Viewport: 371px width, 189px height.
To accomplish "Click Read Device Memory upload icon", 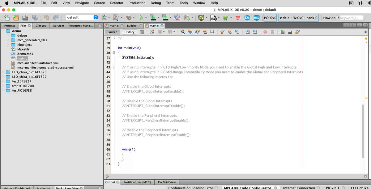I will [165, 18].
